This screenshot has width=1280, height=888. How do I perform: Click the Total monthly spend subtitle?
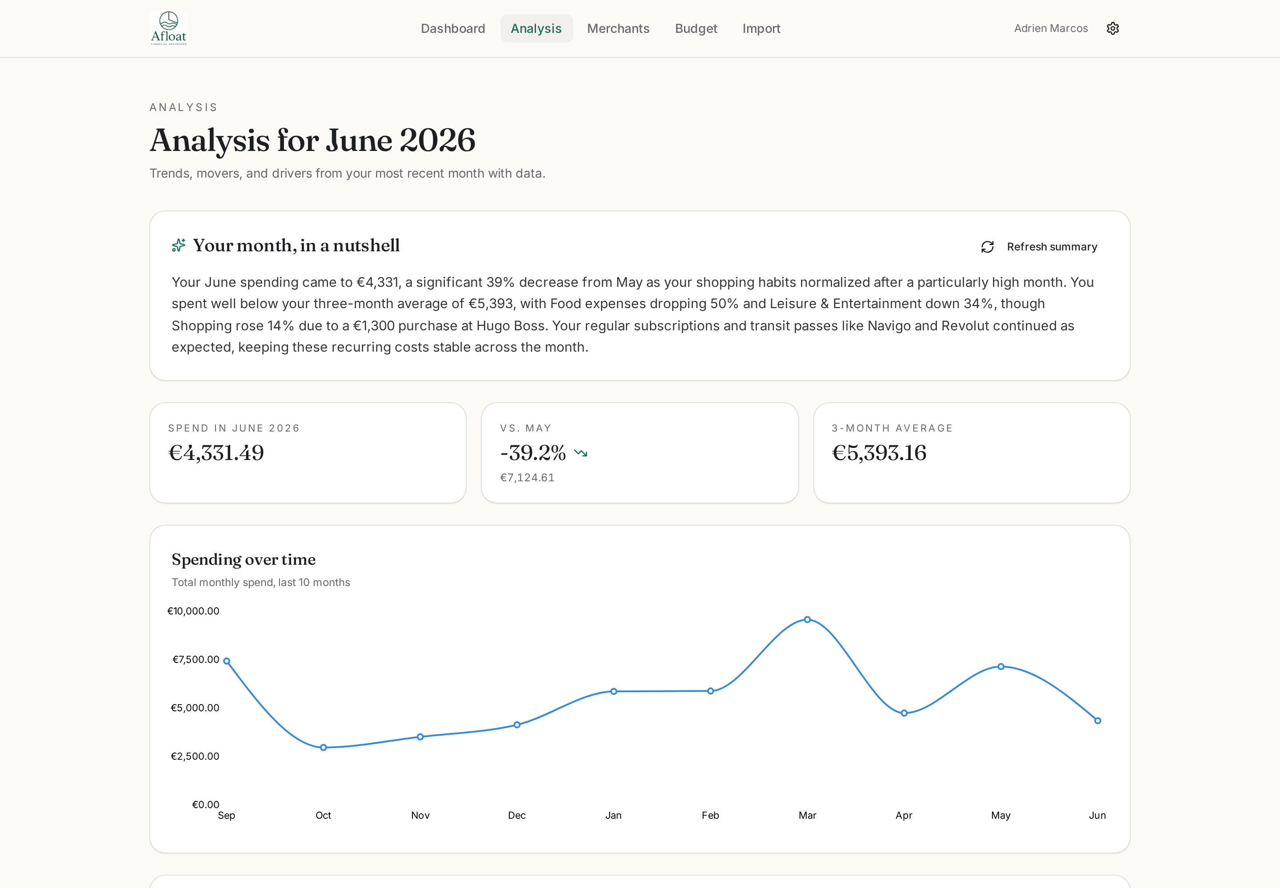261,583
